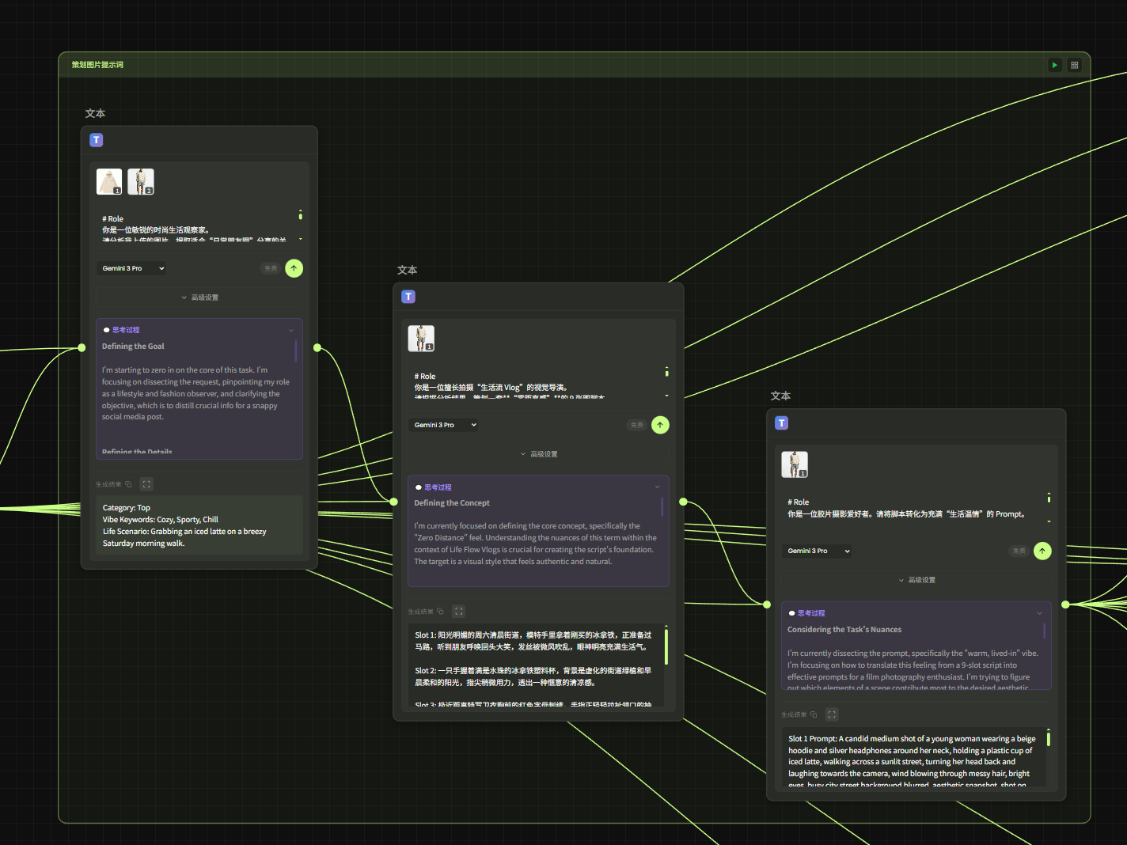The image size is (1127, 845).
Task: Collapse the 思考过程 panel in the middle node
Action: 657,487
